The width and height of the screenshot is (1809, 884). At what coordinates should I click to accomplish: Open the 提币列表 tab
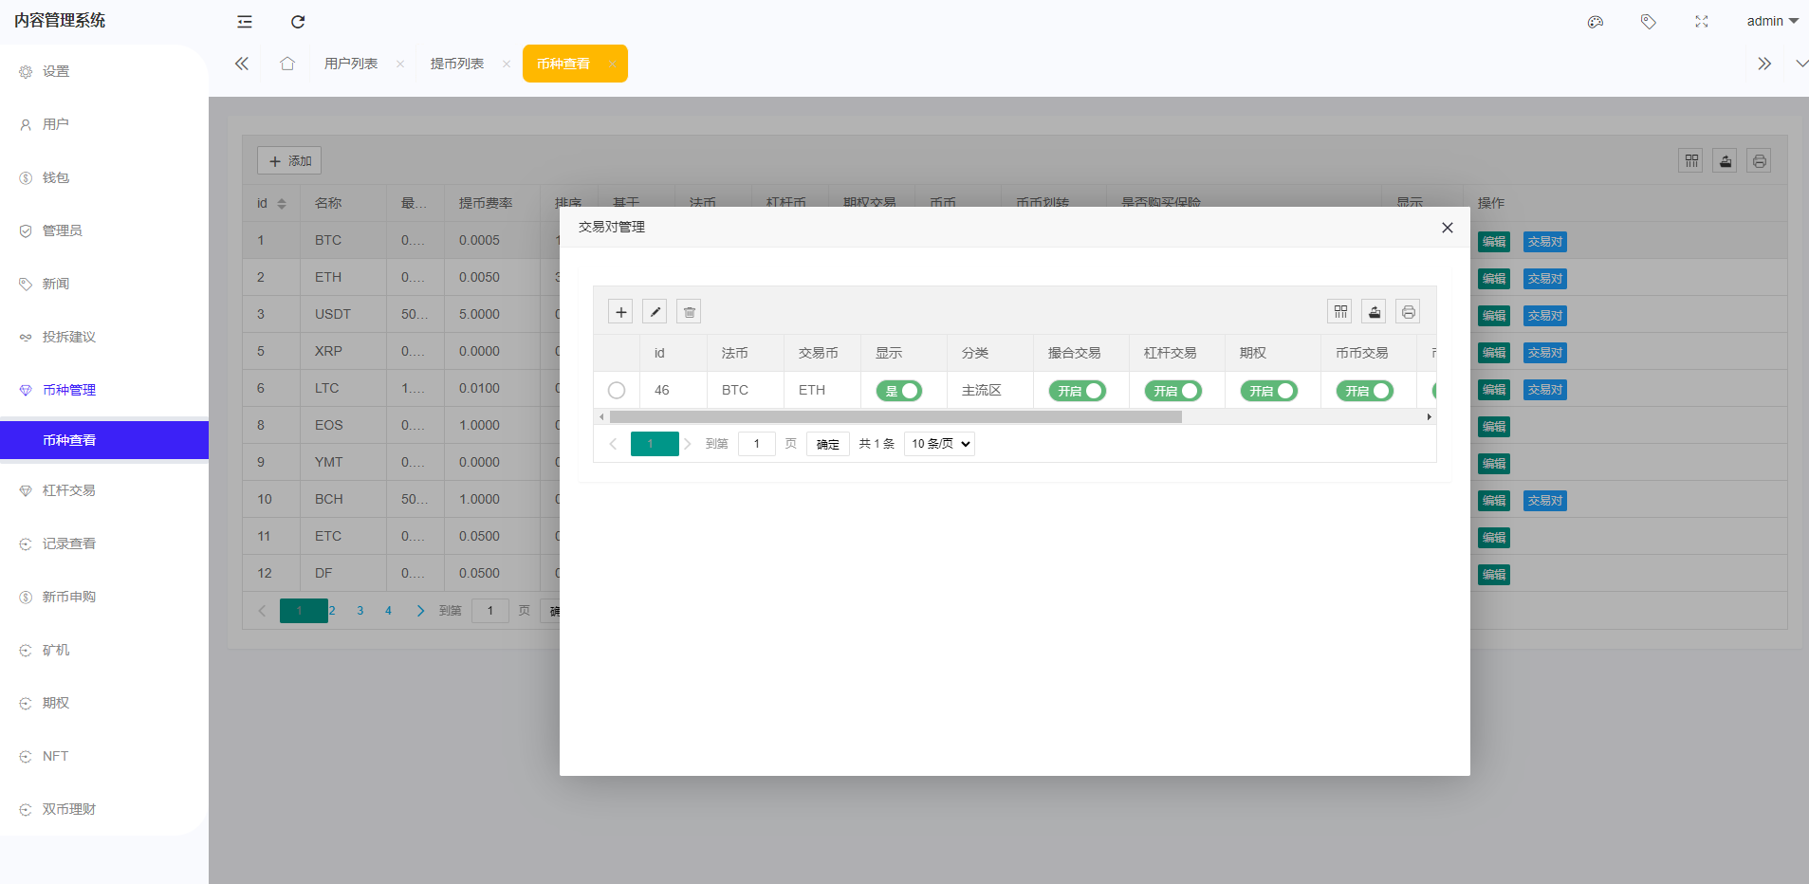(456, 63)
